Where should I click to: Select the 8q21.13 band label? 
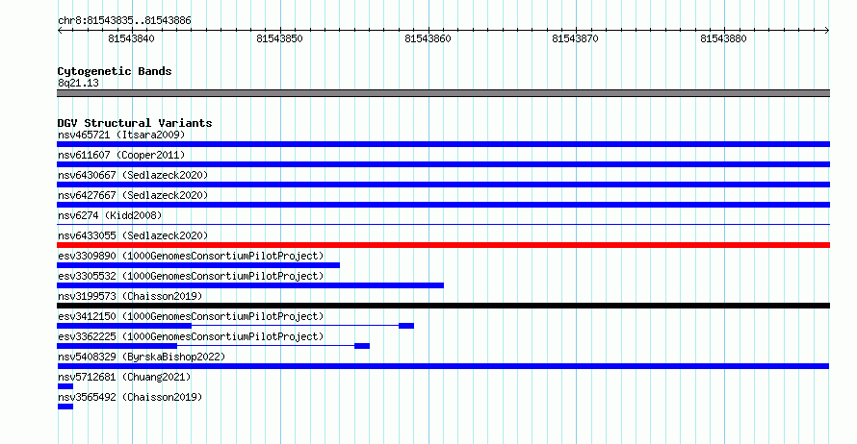[78, 83]
